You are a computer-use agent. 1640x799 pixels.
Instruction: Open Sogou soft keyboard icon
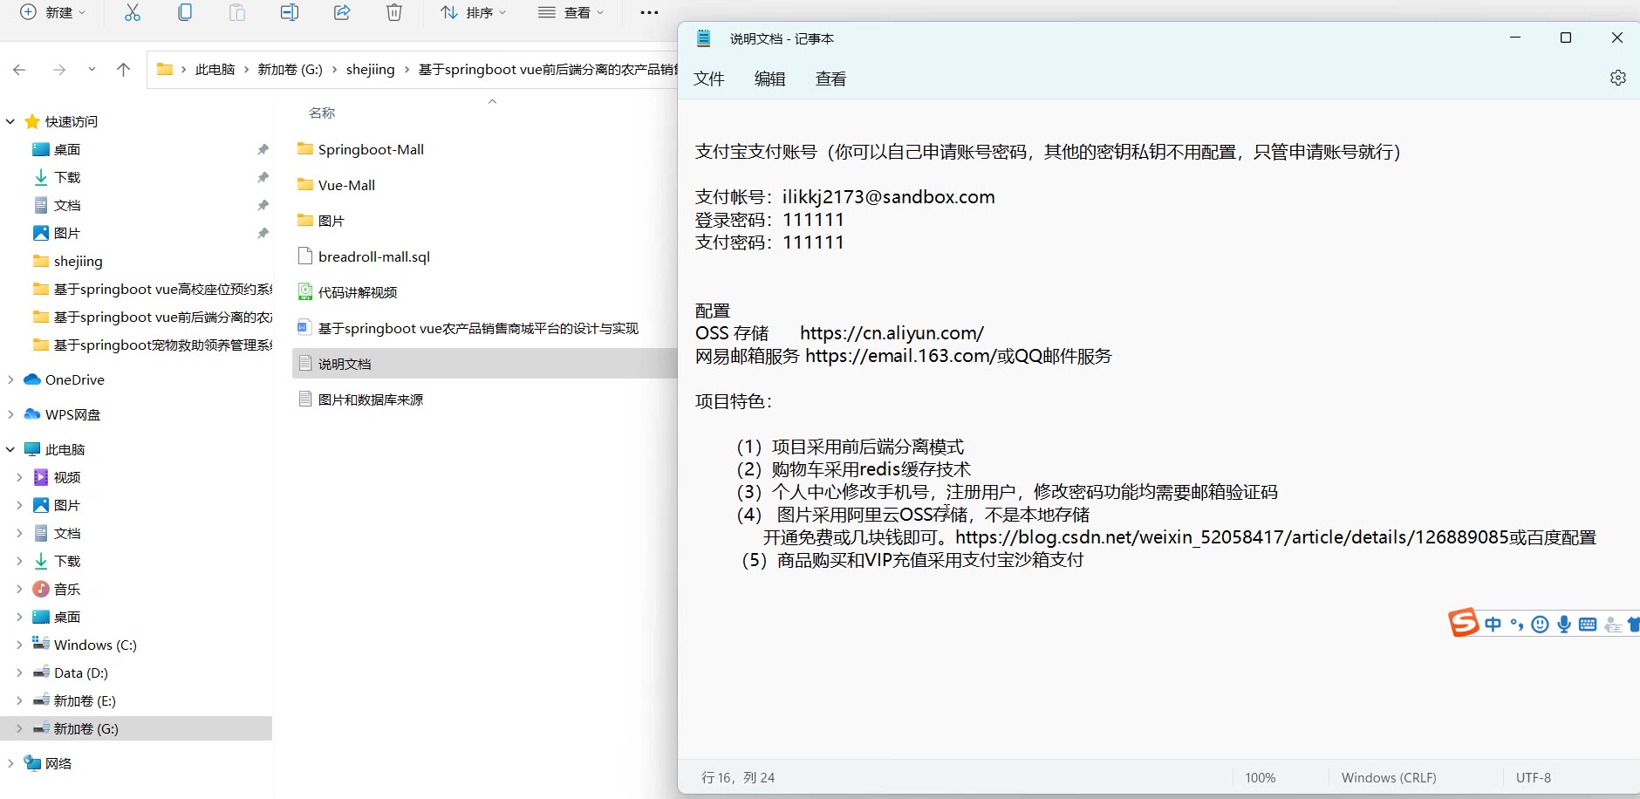(x=1588, y=625)
